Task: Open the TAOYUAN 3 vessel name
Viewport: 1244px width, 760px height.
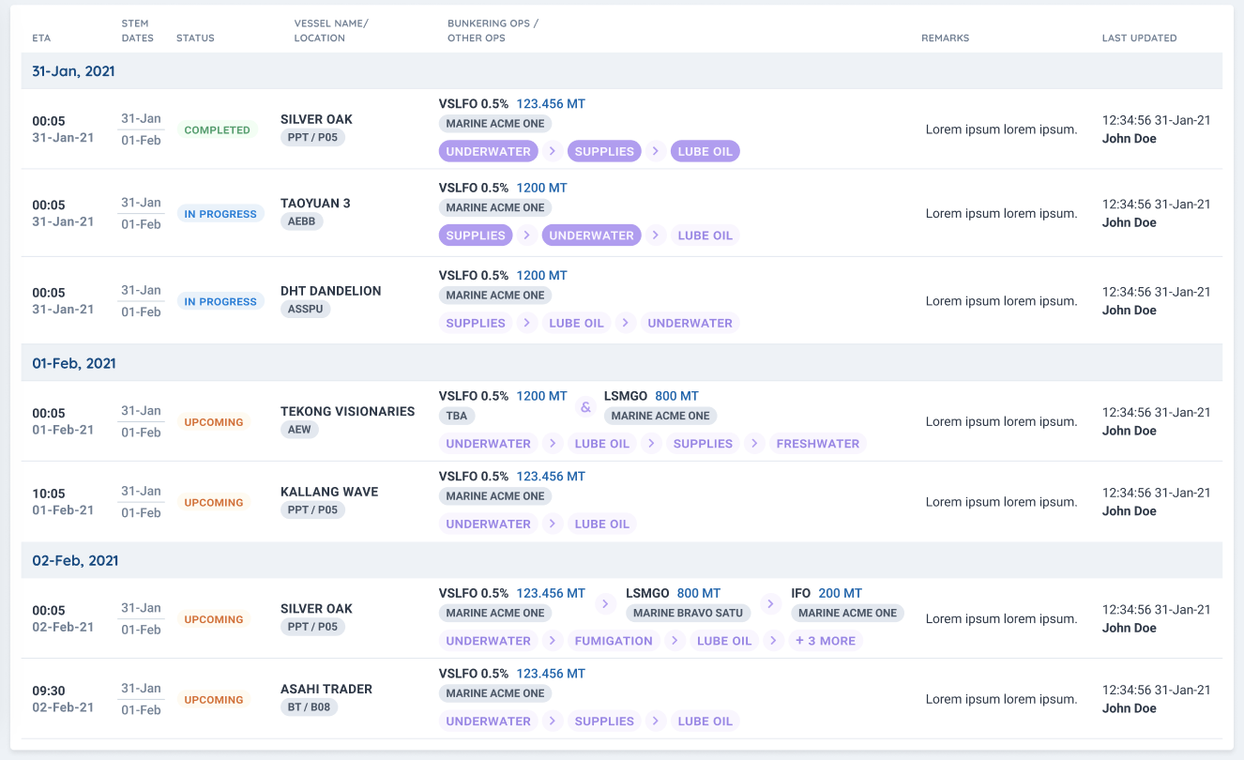Action: (315, 204)
